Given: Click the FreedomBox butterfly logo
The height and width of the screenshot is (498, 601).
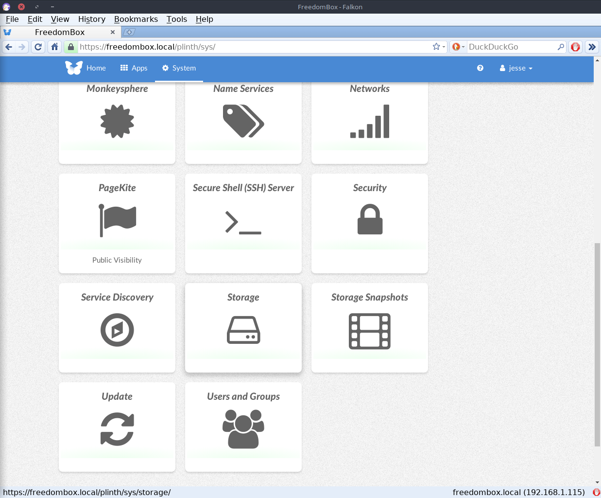Looking at the screenshot, I should coord(74,68).
